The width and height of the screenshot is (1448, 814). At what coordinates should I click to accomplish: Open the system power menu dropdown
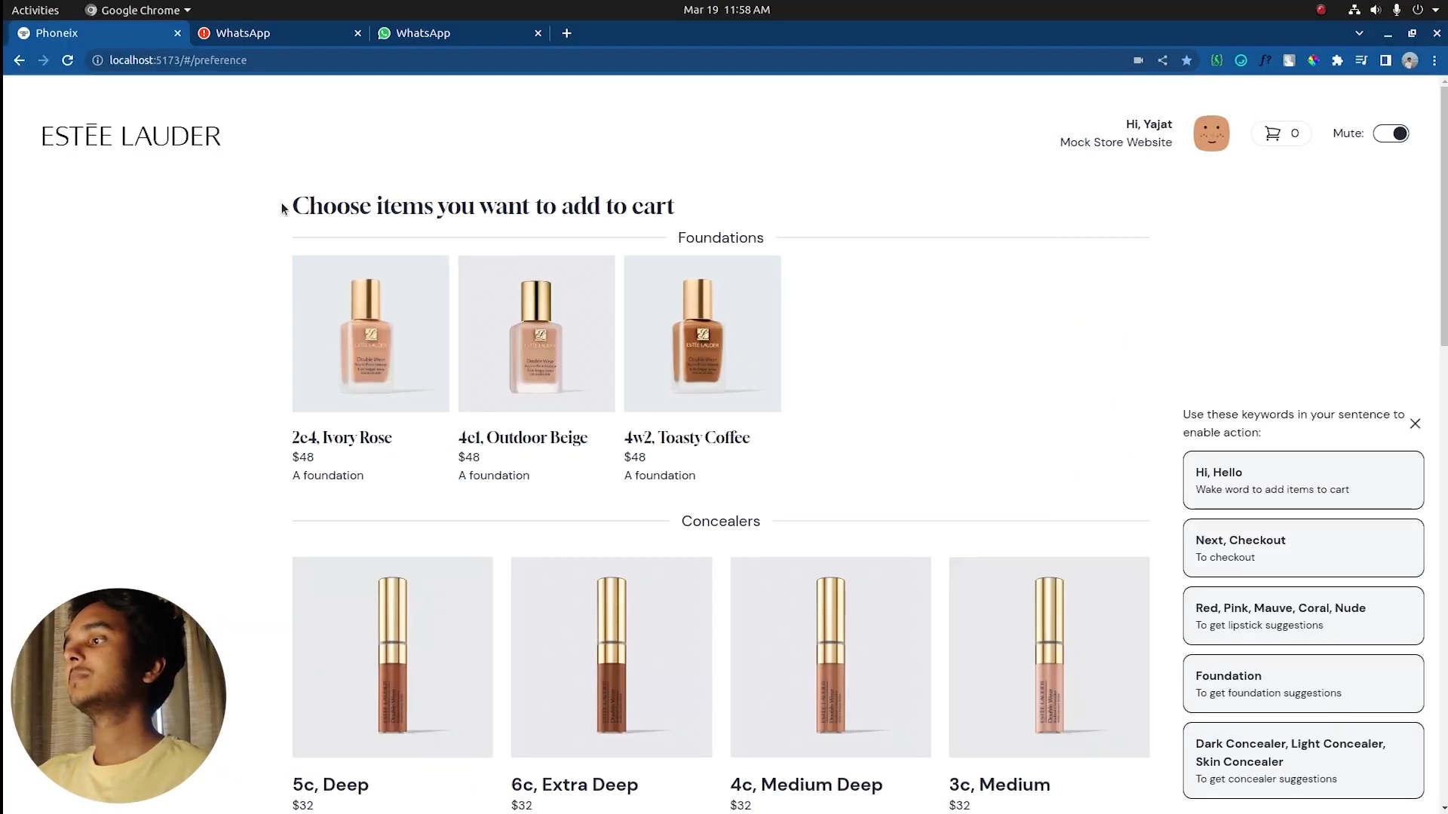tap(1421, 10)
